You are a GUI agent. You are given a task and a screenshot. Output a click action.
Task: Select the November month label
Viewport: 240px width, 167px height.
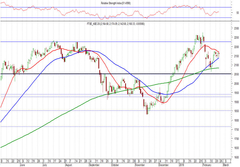tap(140, 165)
